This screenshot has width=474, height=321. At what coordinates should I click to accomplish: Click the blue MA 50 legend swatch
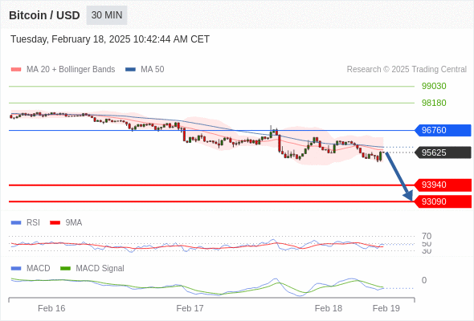[x=130, y=70]
